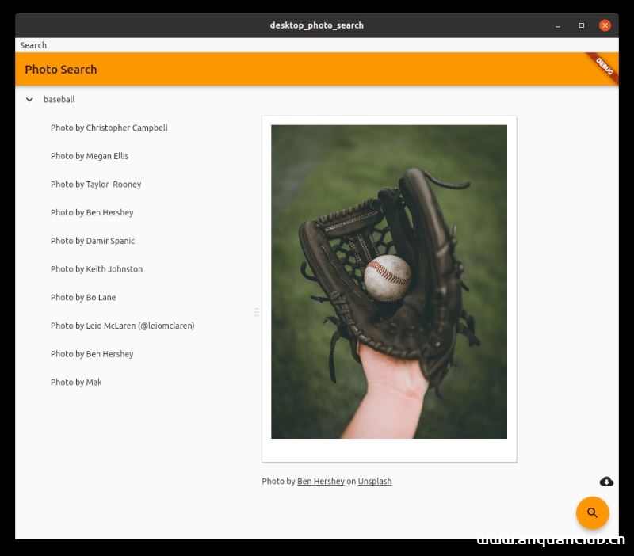The height and width of the screenshot is (556, 634).
Task: Select Photo by Keith Johnston
Action: 96,268
